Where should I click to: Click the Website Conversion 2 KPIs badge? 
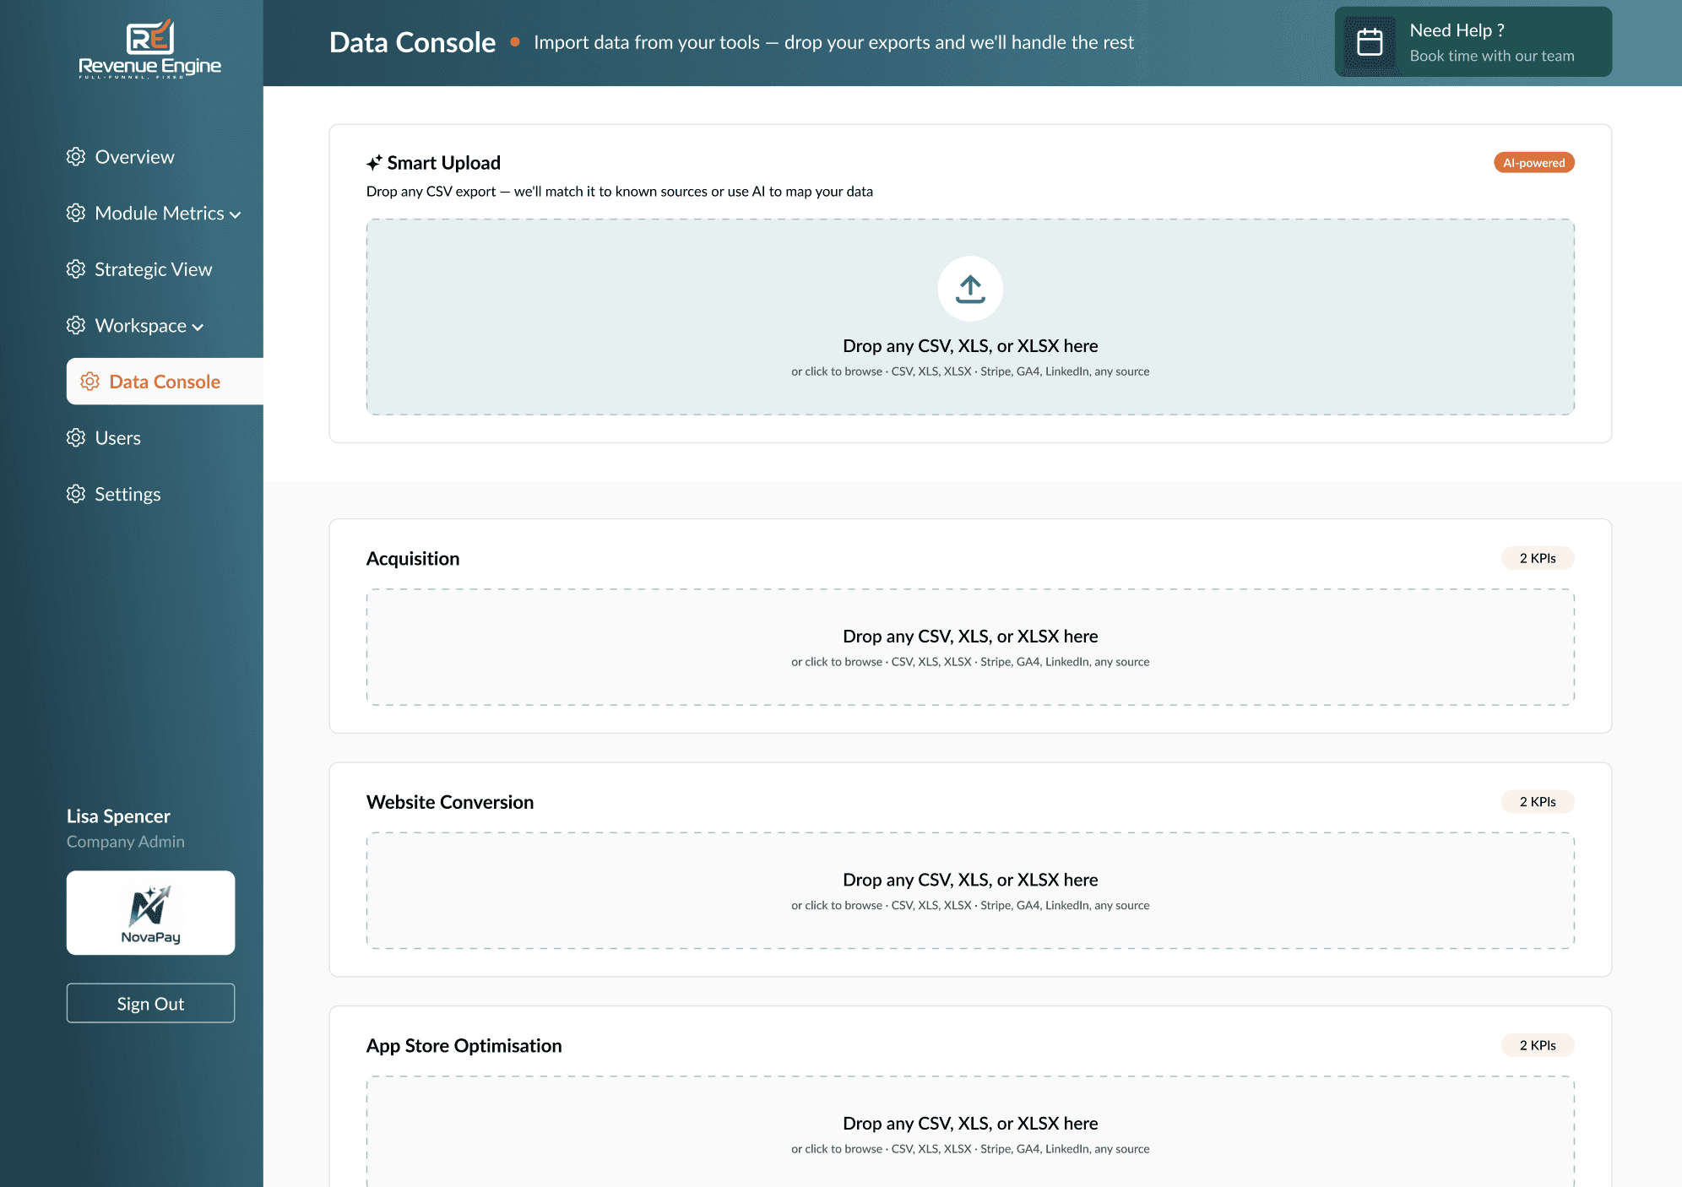tap(1538, 802)
